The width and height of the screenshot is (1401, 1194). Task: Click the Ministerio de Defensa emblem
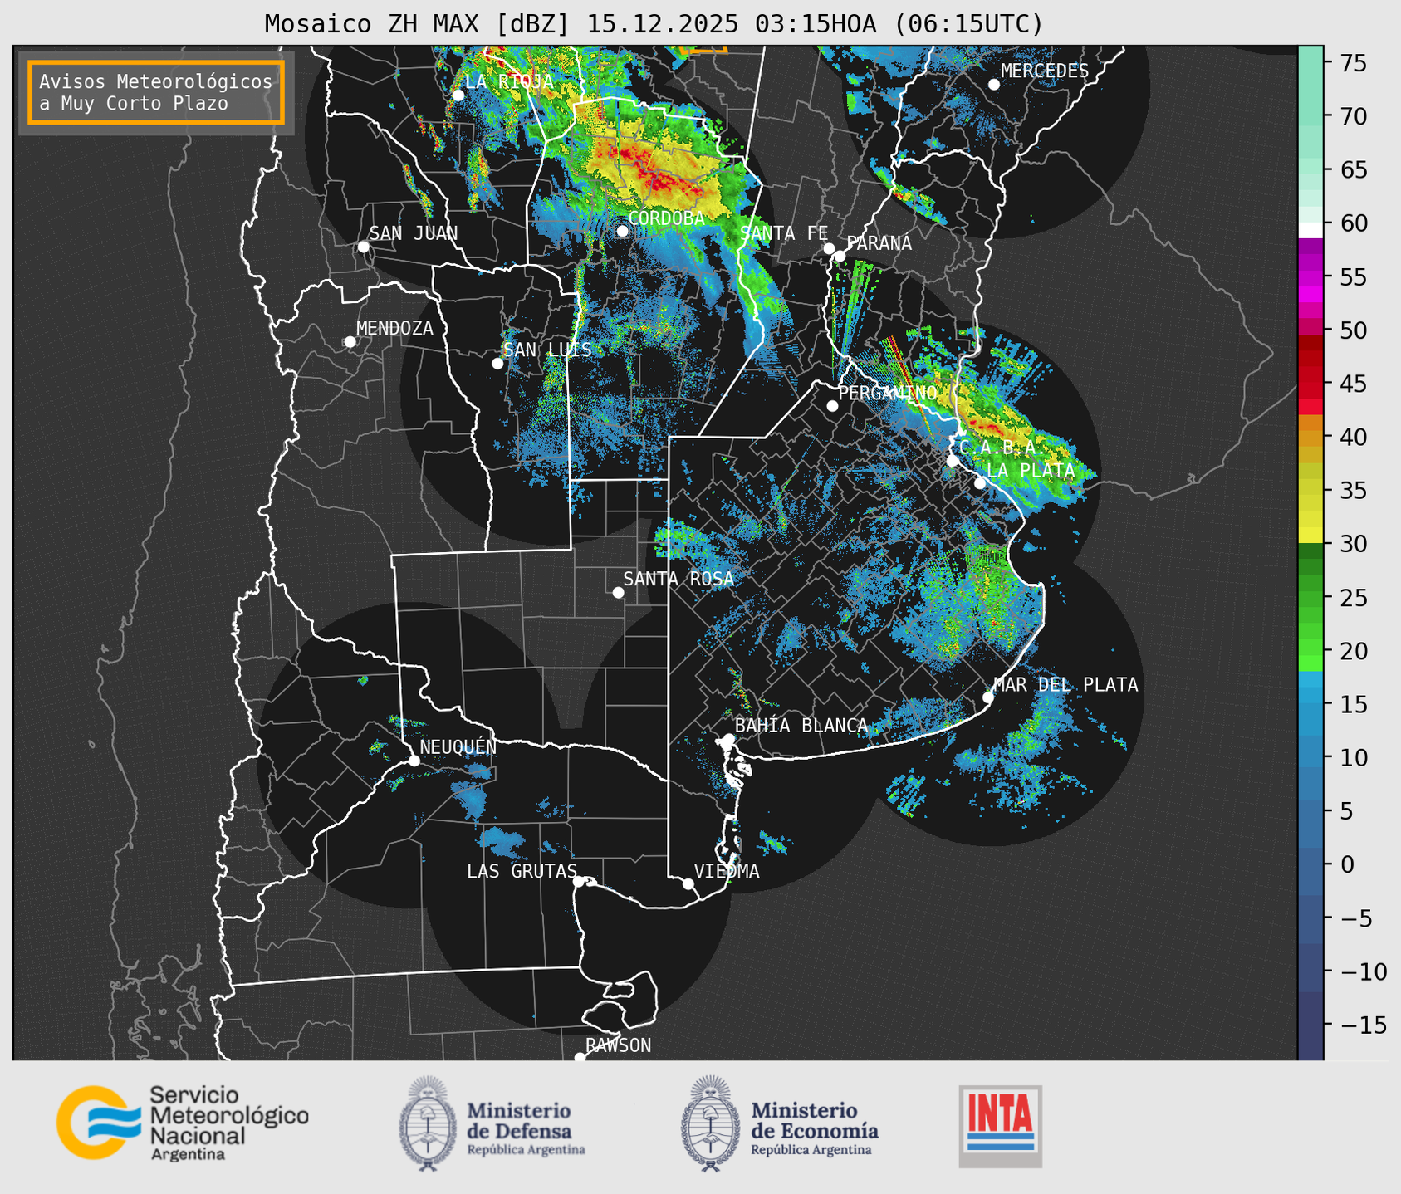coord(428,1123)
